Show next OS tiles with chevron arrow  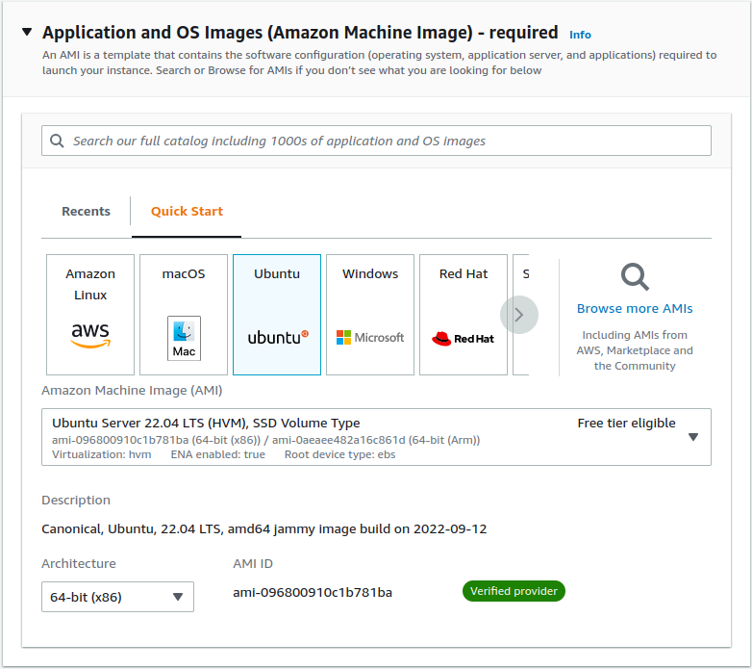coord(519,315)
